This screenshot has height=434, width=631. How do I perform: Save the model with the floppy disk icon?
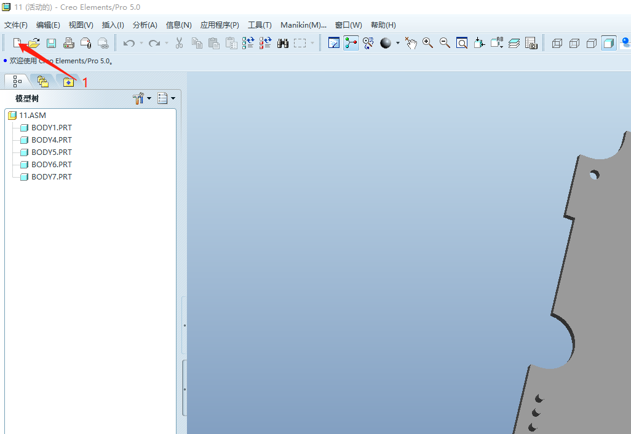[x=51, y=43]
